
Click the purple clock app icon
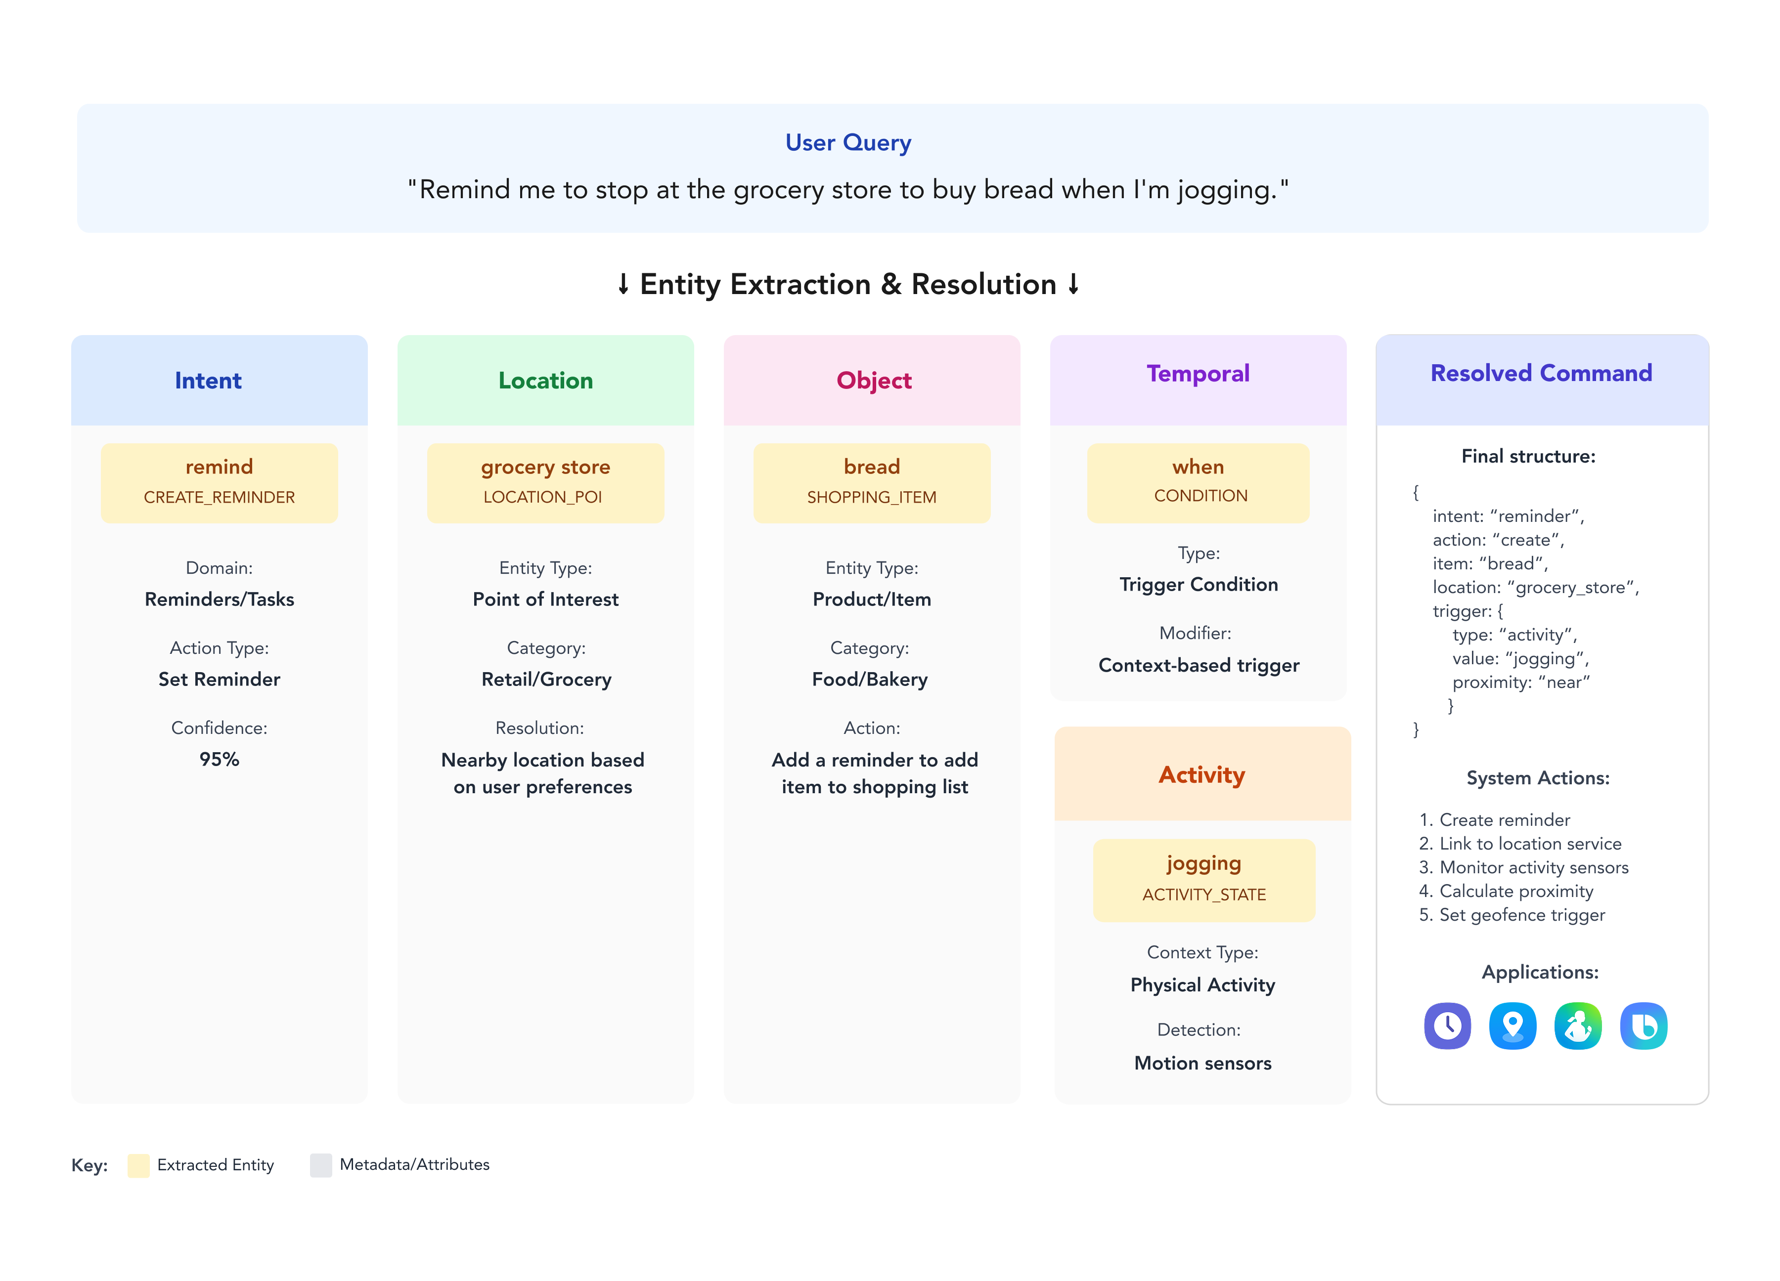(1447, 1025)
